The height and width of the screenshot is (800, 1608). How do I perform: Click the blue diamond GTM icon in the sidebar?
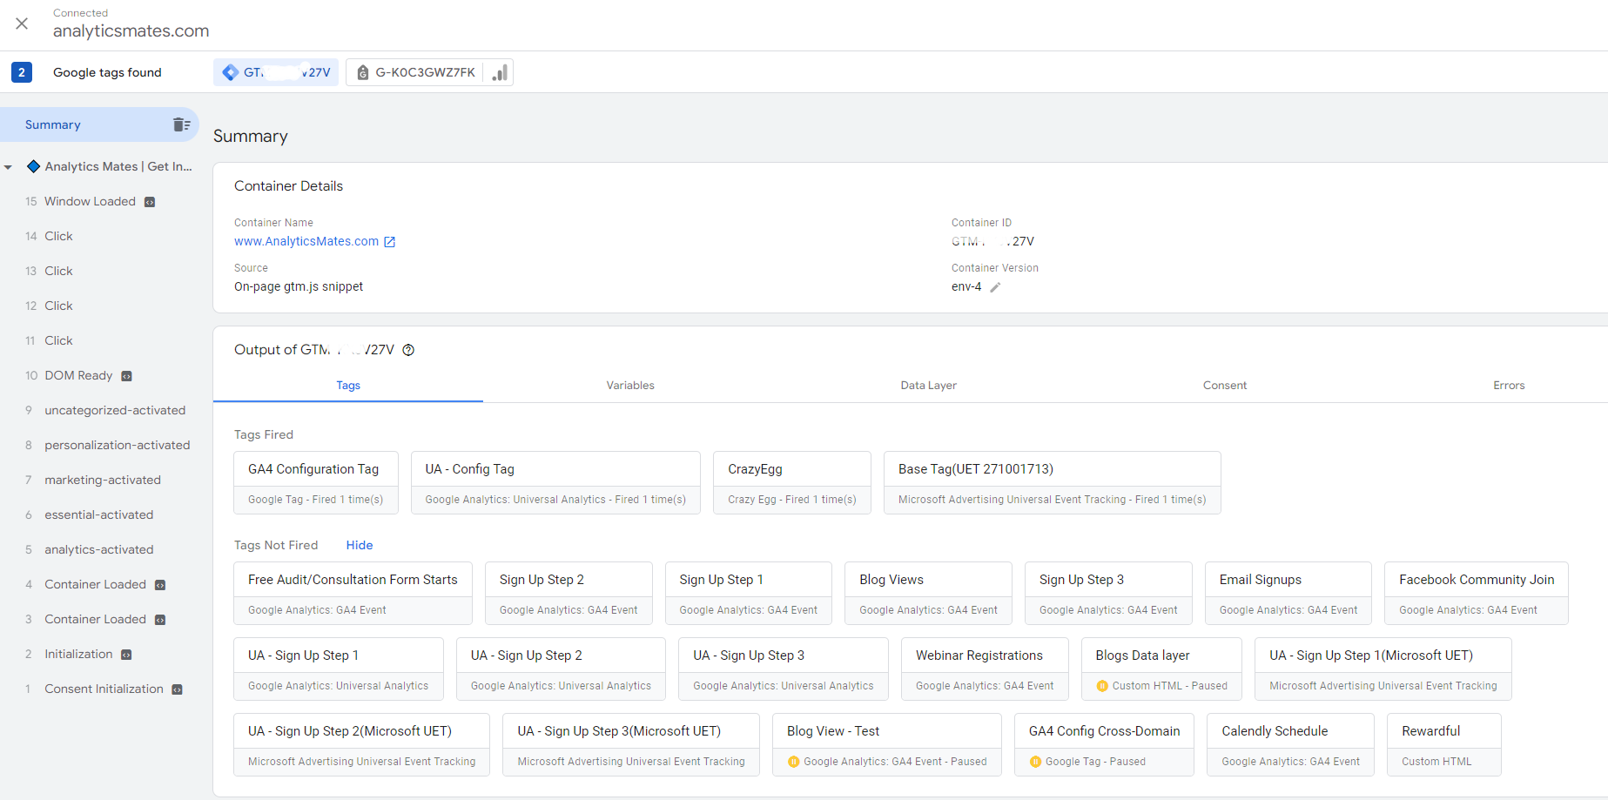[x=33, y=166]
